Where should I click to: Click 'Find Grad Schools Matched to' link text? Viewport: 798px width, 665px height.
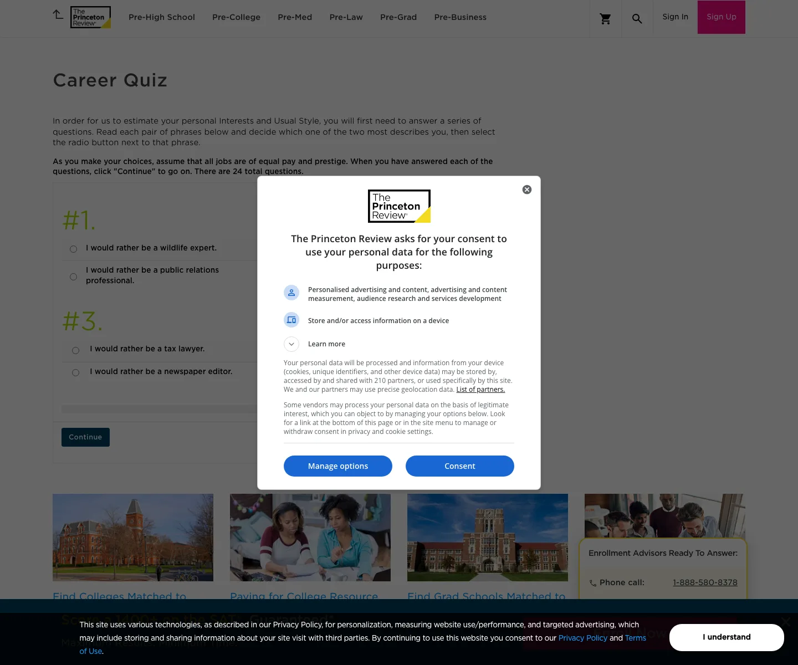(x=487, y=595)
